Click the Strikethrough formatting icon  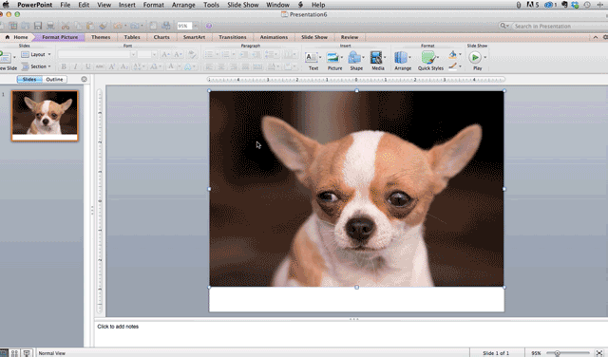[100, 66]
